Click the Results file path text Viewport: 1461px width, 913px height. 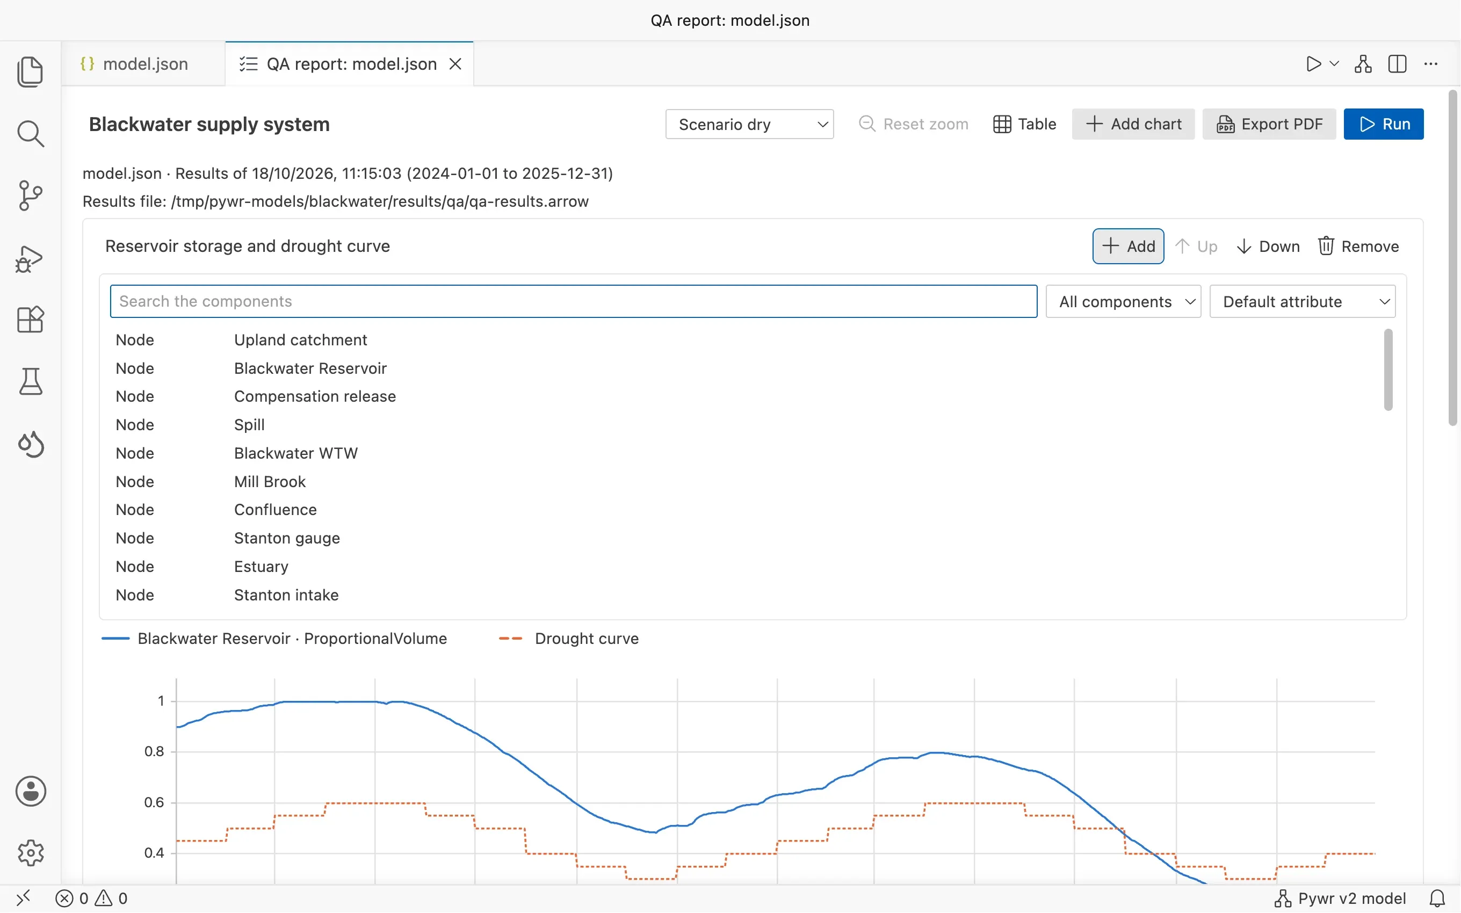click(x=336, y=202)
